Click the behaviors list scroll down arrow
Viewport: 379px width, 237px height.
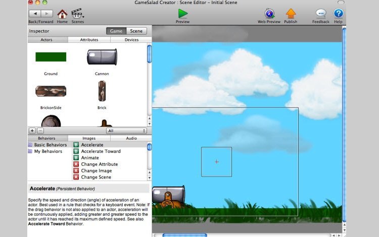pos(150,178)
